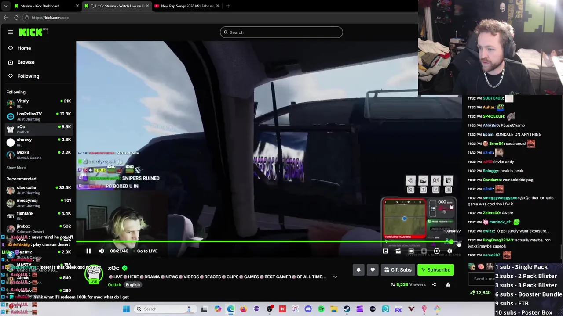Open clavicular recommended channel
The height and width of the screenshot is (316, 563).
[39, 190]
